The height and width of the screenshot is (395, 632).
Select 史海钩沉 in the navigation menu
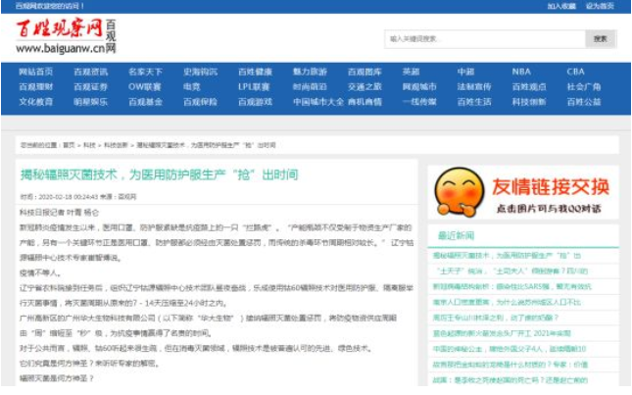point(200,72)
